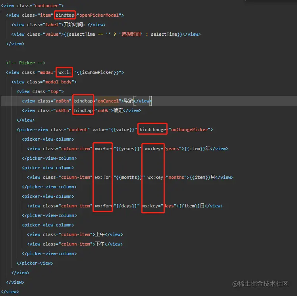
Task: Click the text "取消" in the noBtn line
Action: click(x=129, y=101)
